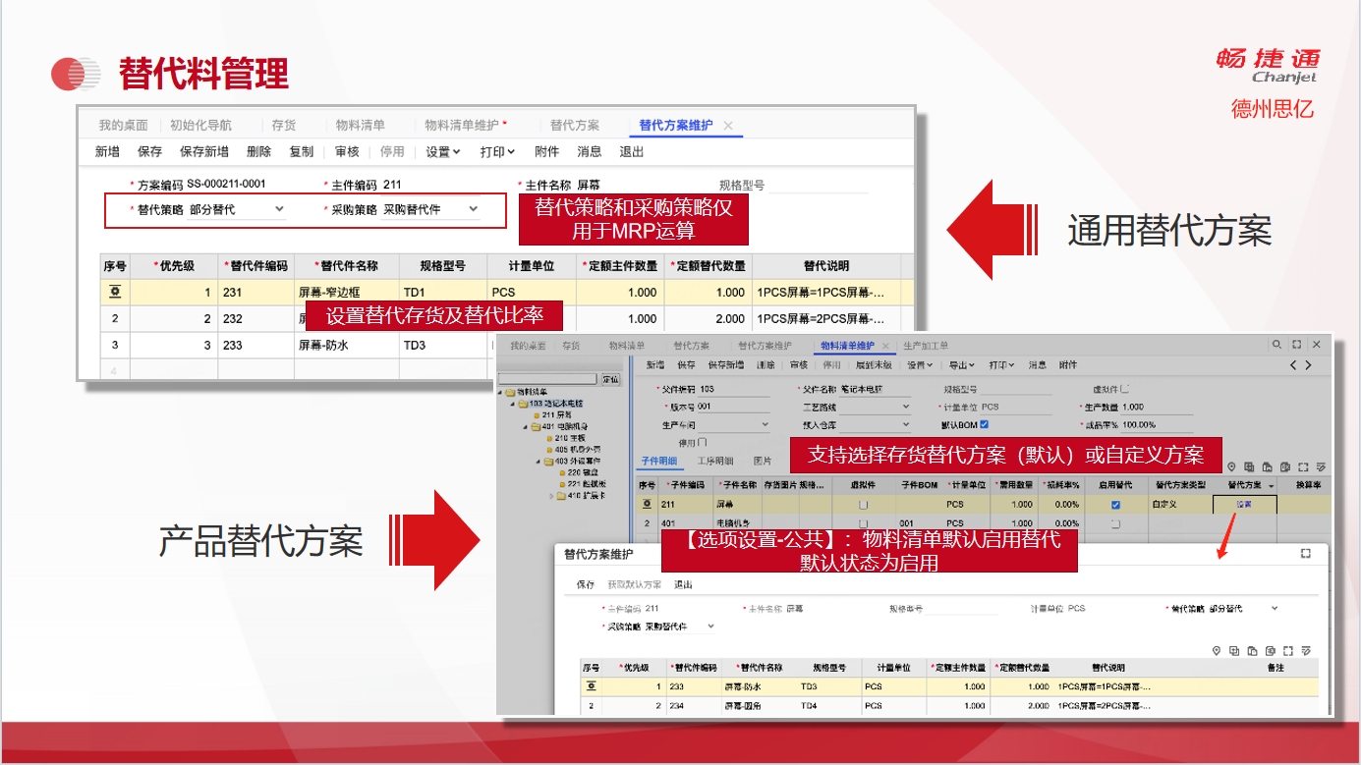This screenshot has height=765, width=1361.
Task: Open the 图片 sub-tab
Action: (763, 461)
